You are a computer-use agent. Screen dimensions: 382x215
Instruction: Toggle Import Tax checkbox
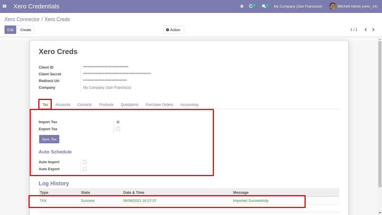pos(118,122)
